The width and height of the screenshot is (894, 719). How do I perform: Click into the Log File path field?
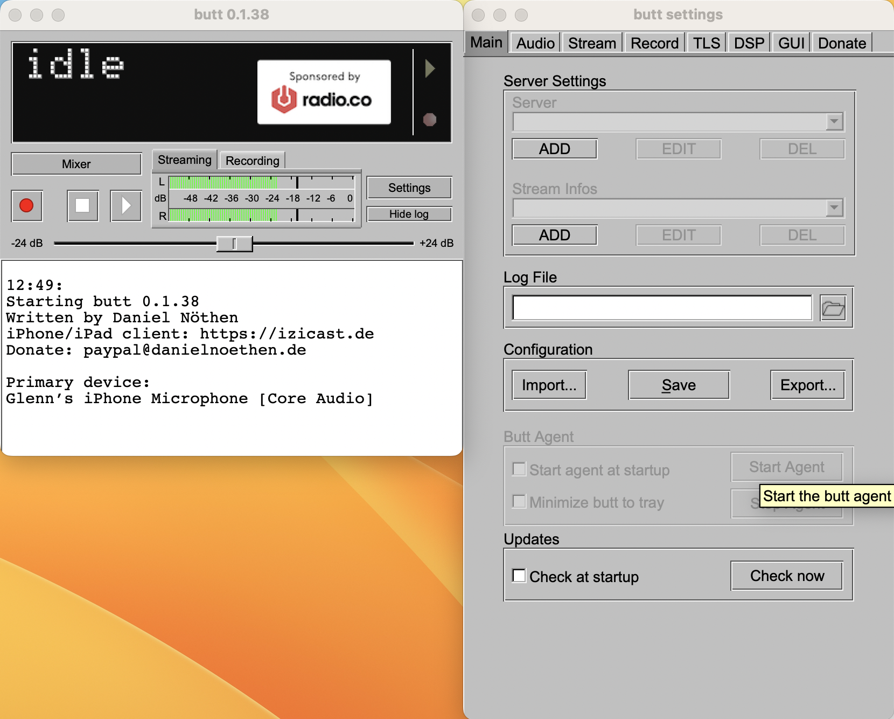(662, 308)
